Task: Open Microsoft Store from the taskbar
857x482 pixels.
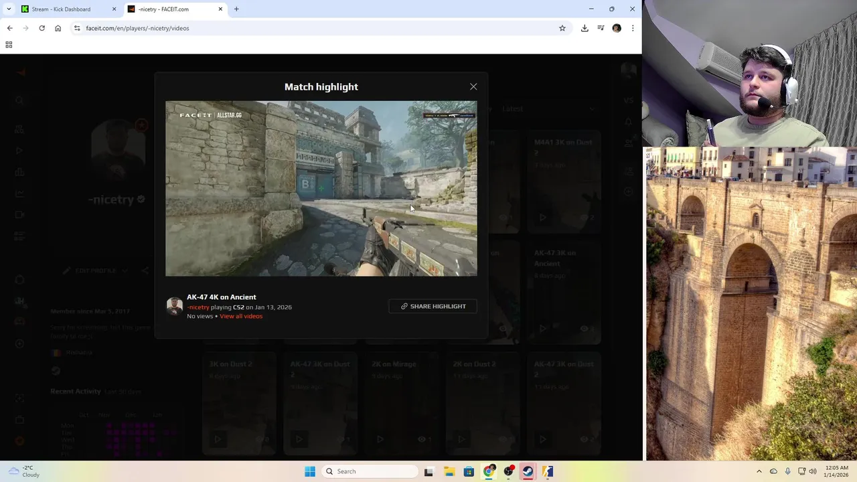Action: click(469, 471)
